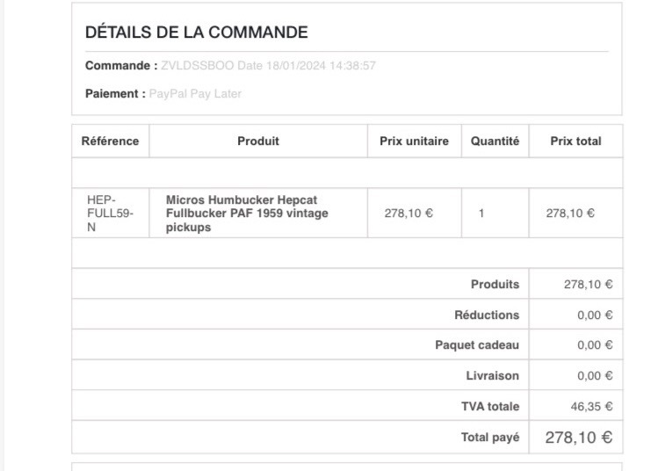The width and height of the screenshot is (658, 471).
Task: Select the reference HEP-FULL59-N cell
Action: pyautogui.click(x=111, y=214)
